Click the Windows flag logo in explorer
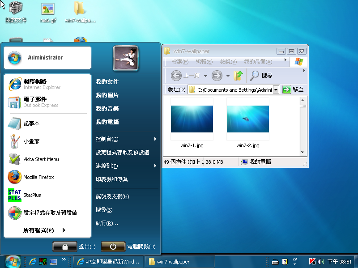The width and height of the screenshot is (358, 268). (x=298, y=62)
